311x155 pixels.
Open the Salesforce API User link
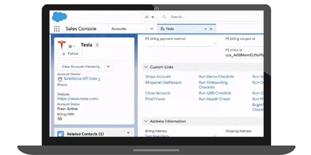pos(80,78)
